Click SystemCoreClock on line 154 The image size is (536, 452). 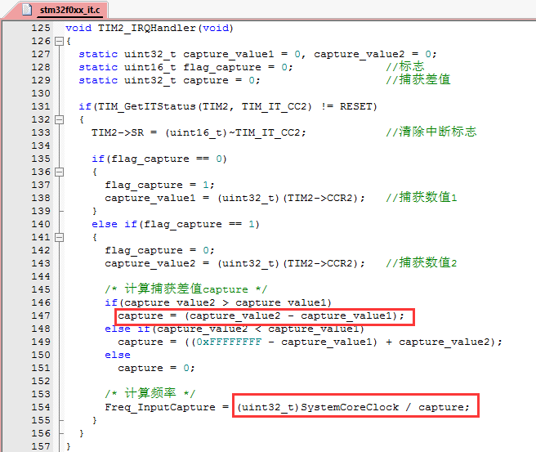350,407
